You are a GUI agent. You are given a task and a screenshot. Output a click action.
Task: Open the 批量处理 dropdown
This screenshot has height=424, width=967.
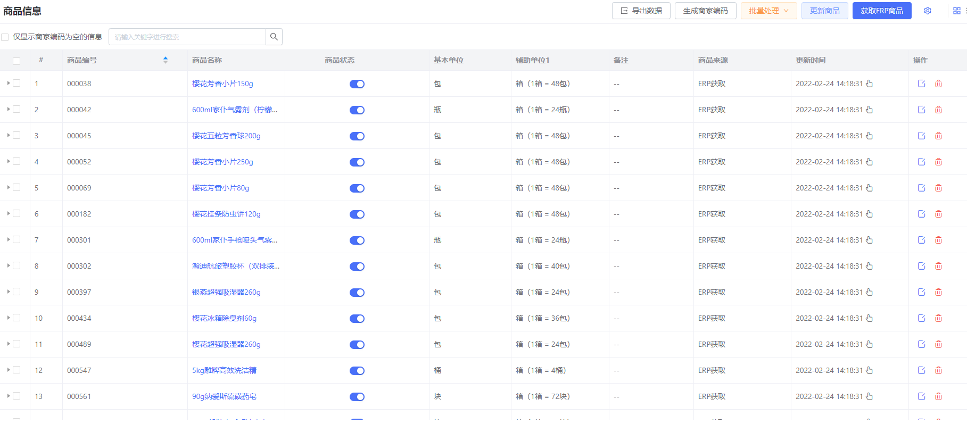pyautogui.click(x=768, y=11)
